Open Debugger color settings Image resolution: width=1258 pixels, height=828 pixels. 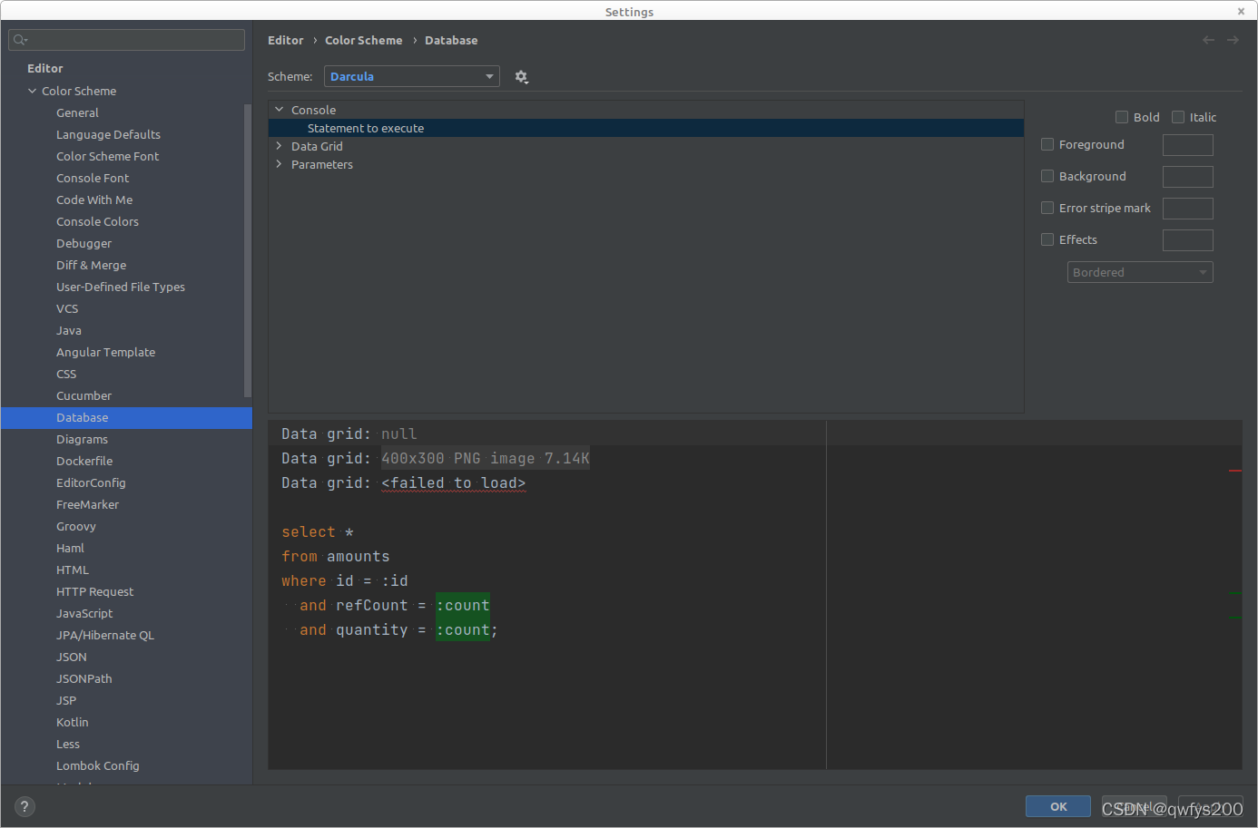(84, 243)
